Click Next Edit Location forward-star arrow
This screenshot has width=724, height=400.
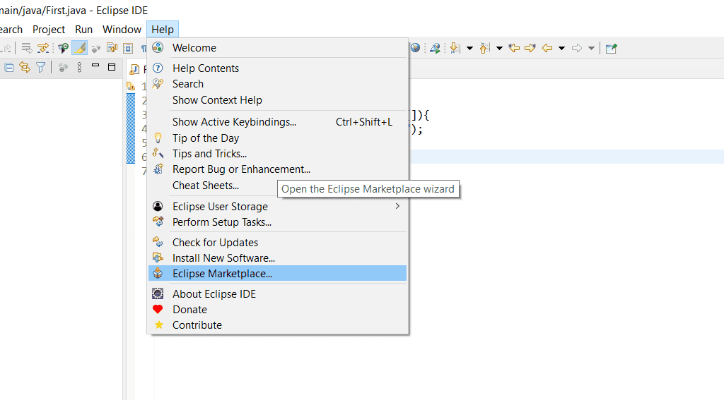coord(530,48)
